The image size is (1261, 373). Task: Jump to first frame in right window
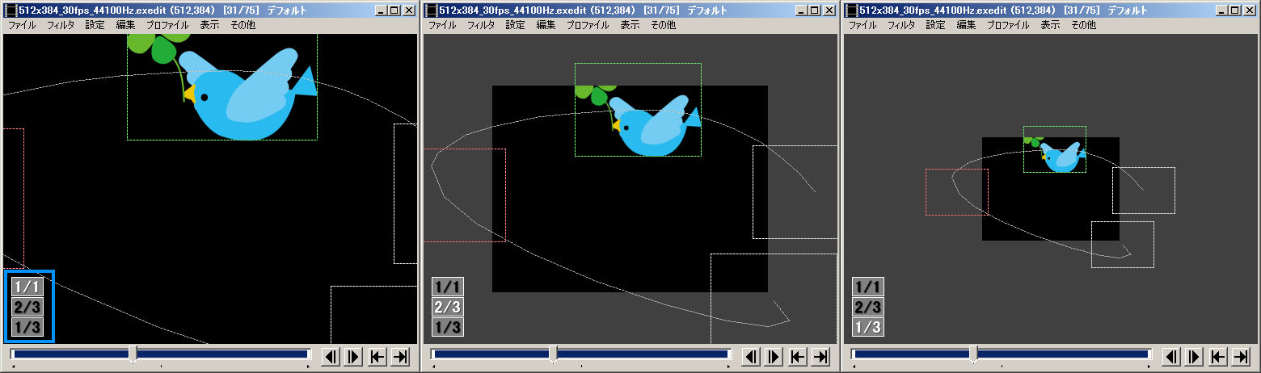tap(1217, 356)
